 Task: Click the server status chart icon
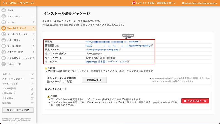(4, 34)
